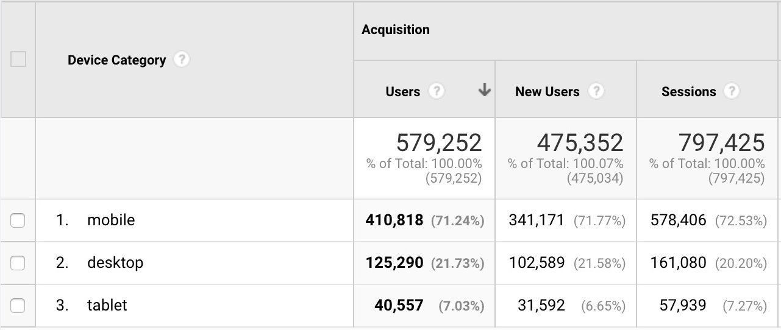Click the Device Category column header
Screen dimensions: 781x330
point(117,60)
